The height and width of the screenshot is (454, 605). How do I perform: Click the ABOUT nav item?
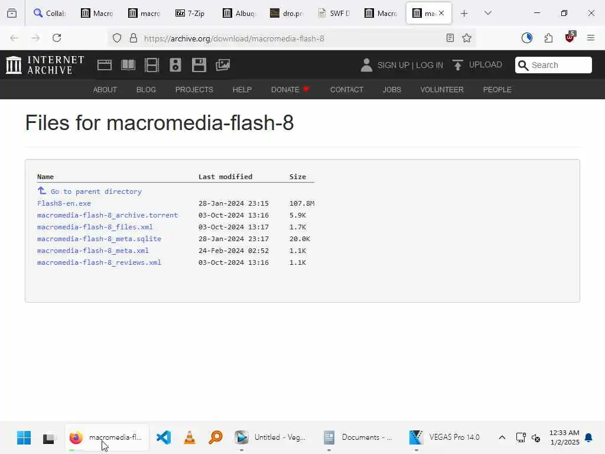(105, 90)
